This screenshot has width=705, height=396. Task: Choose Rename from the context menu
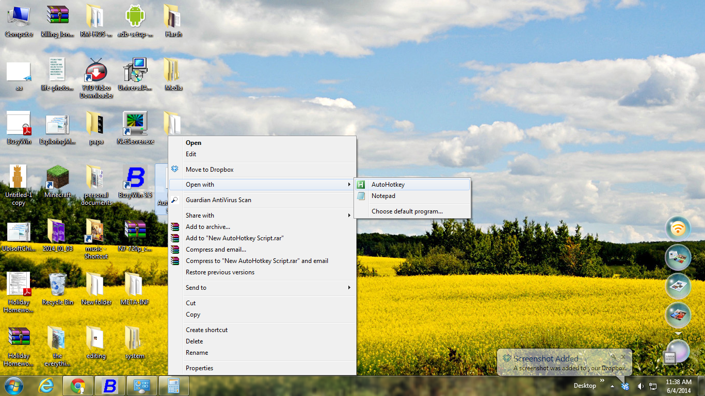tap(262, 353)
